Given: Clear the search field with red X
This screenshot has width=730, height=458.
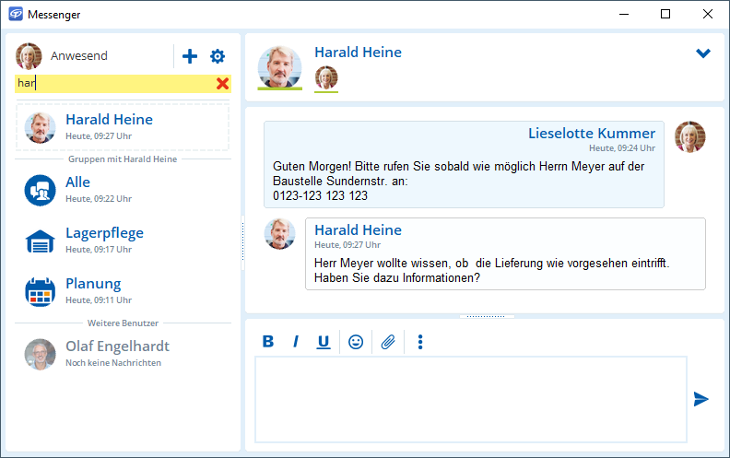Looking at the screenshot, I should click(222, 84).
